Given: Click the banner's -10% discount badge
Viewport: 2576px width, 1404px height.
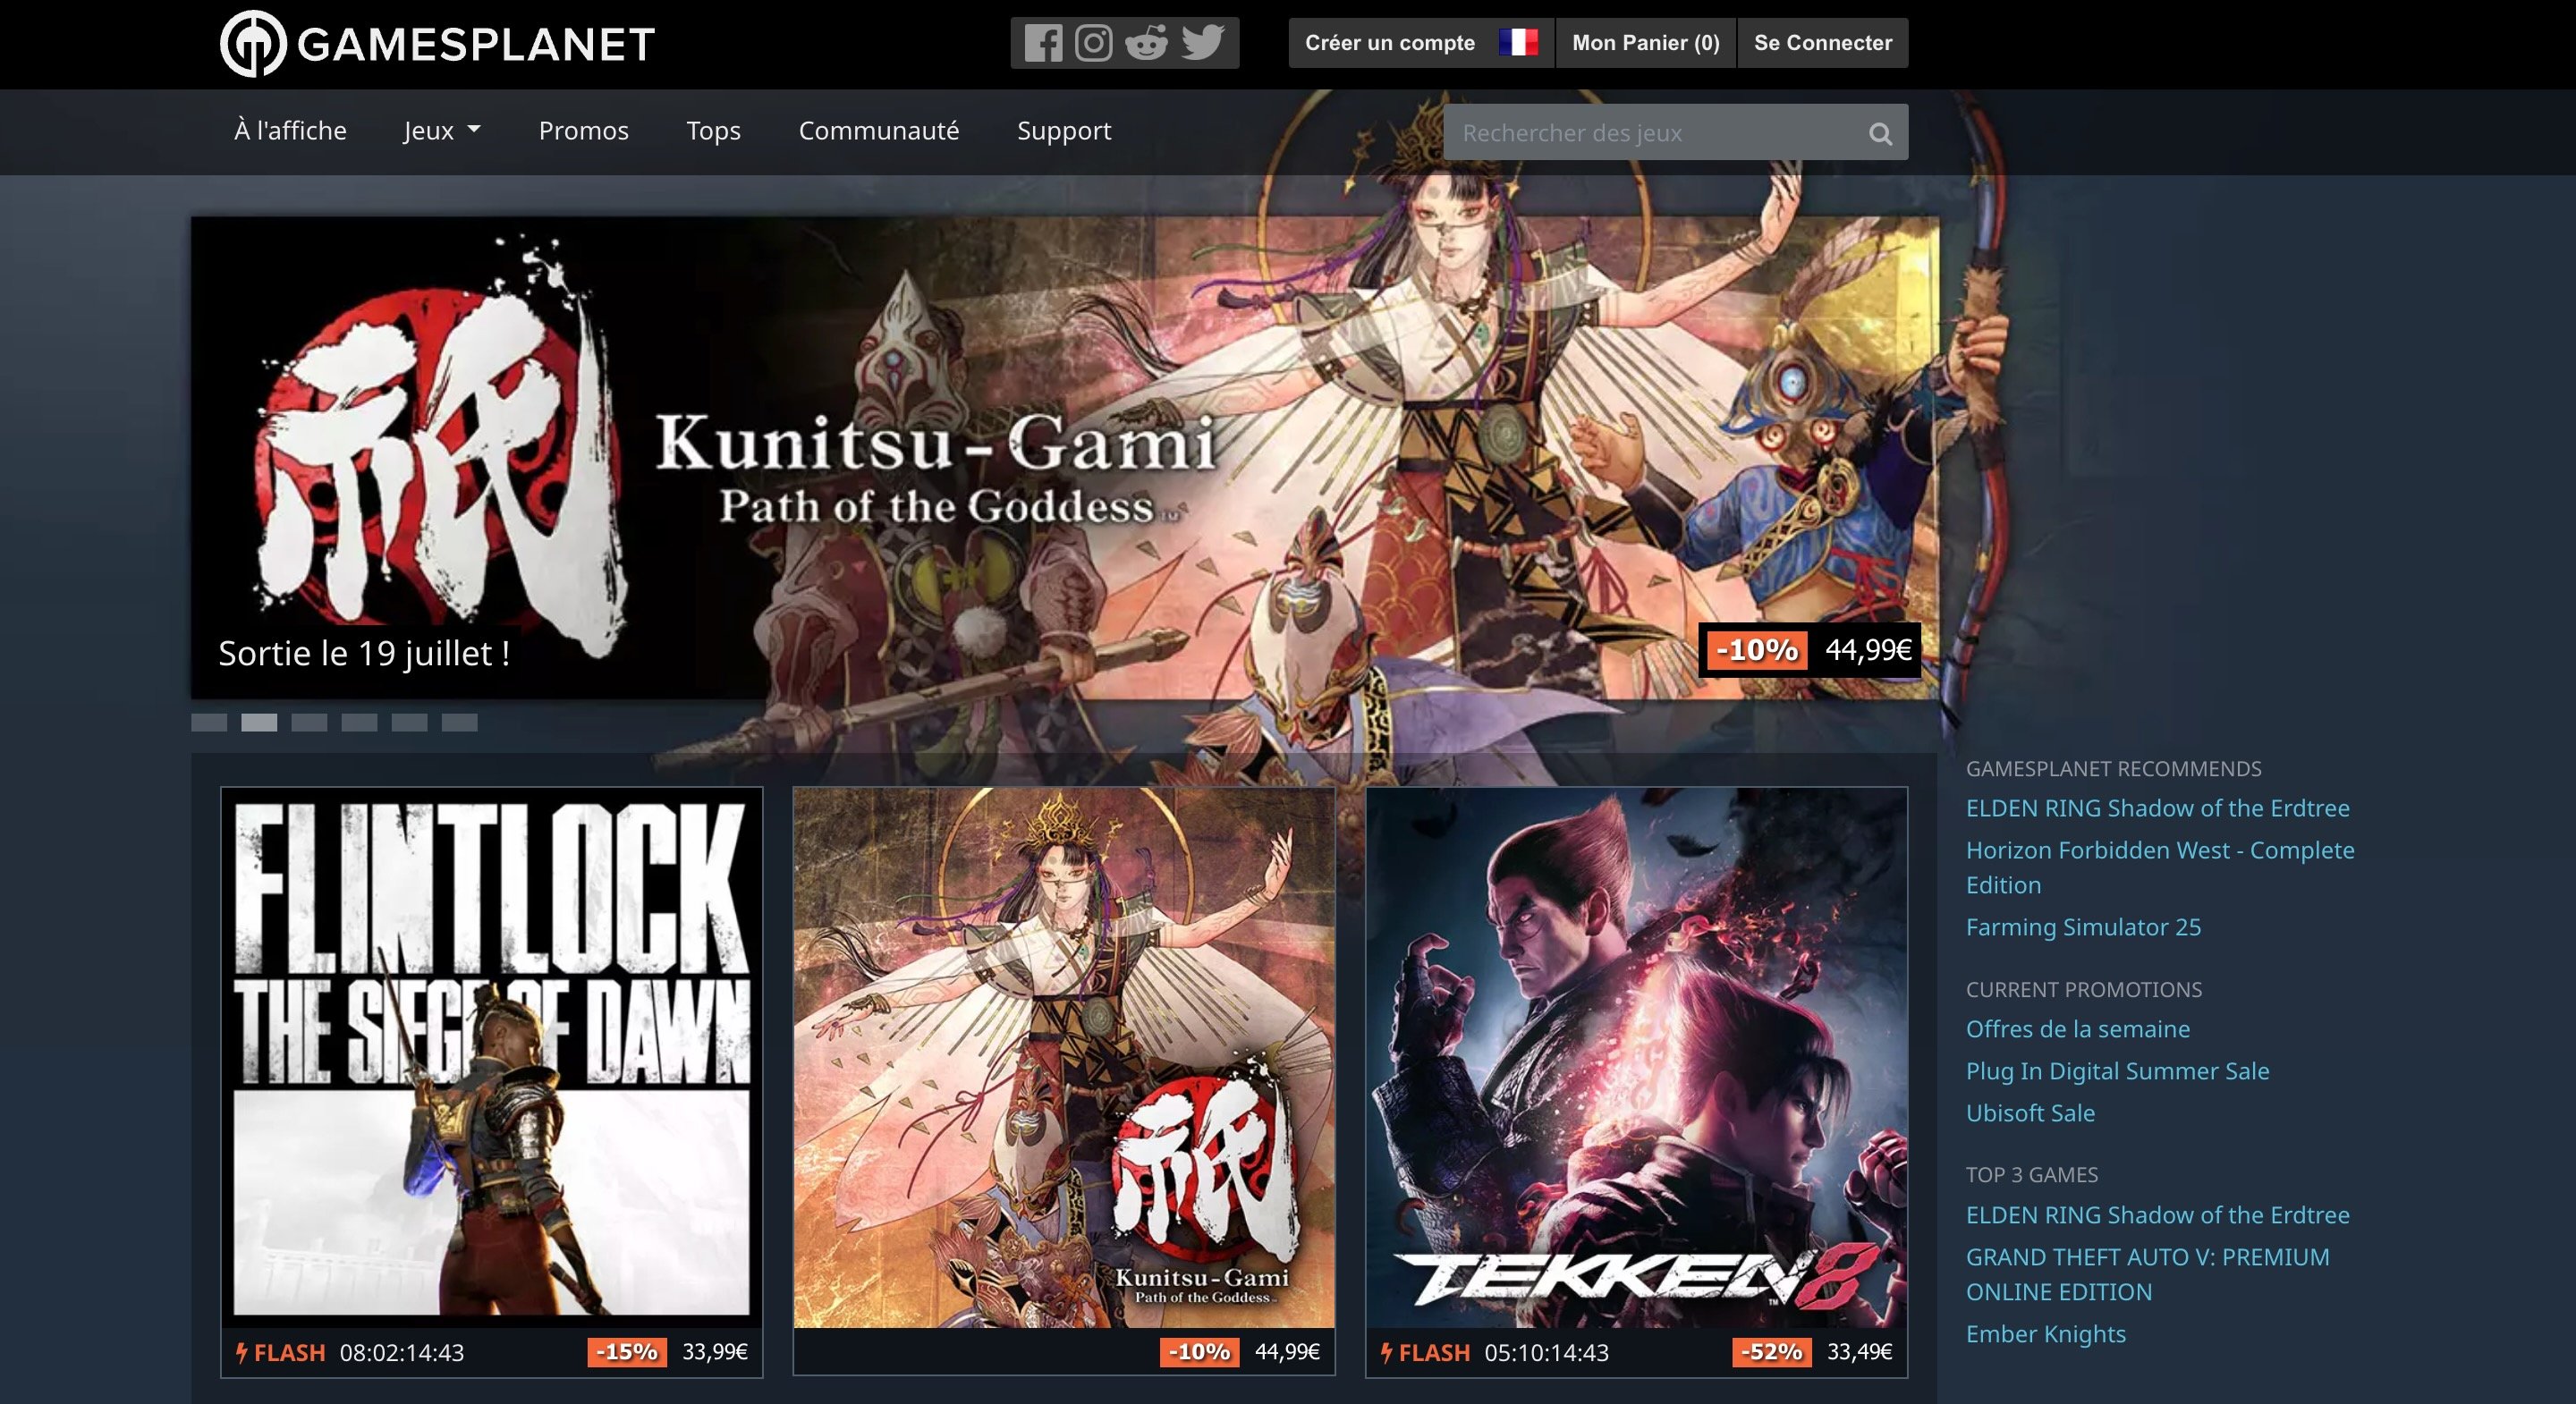Looking at the screenshot, I should [x=1757, y=650].
